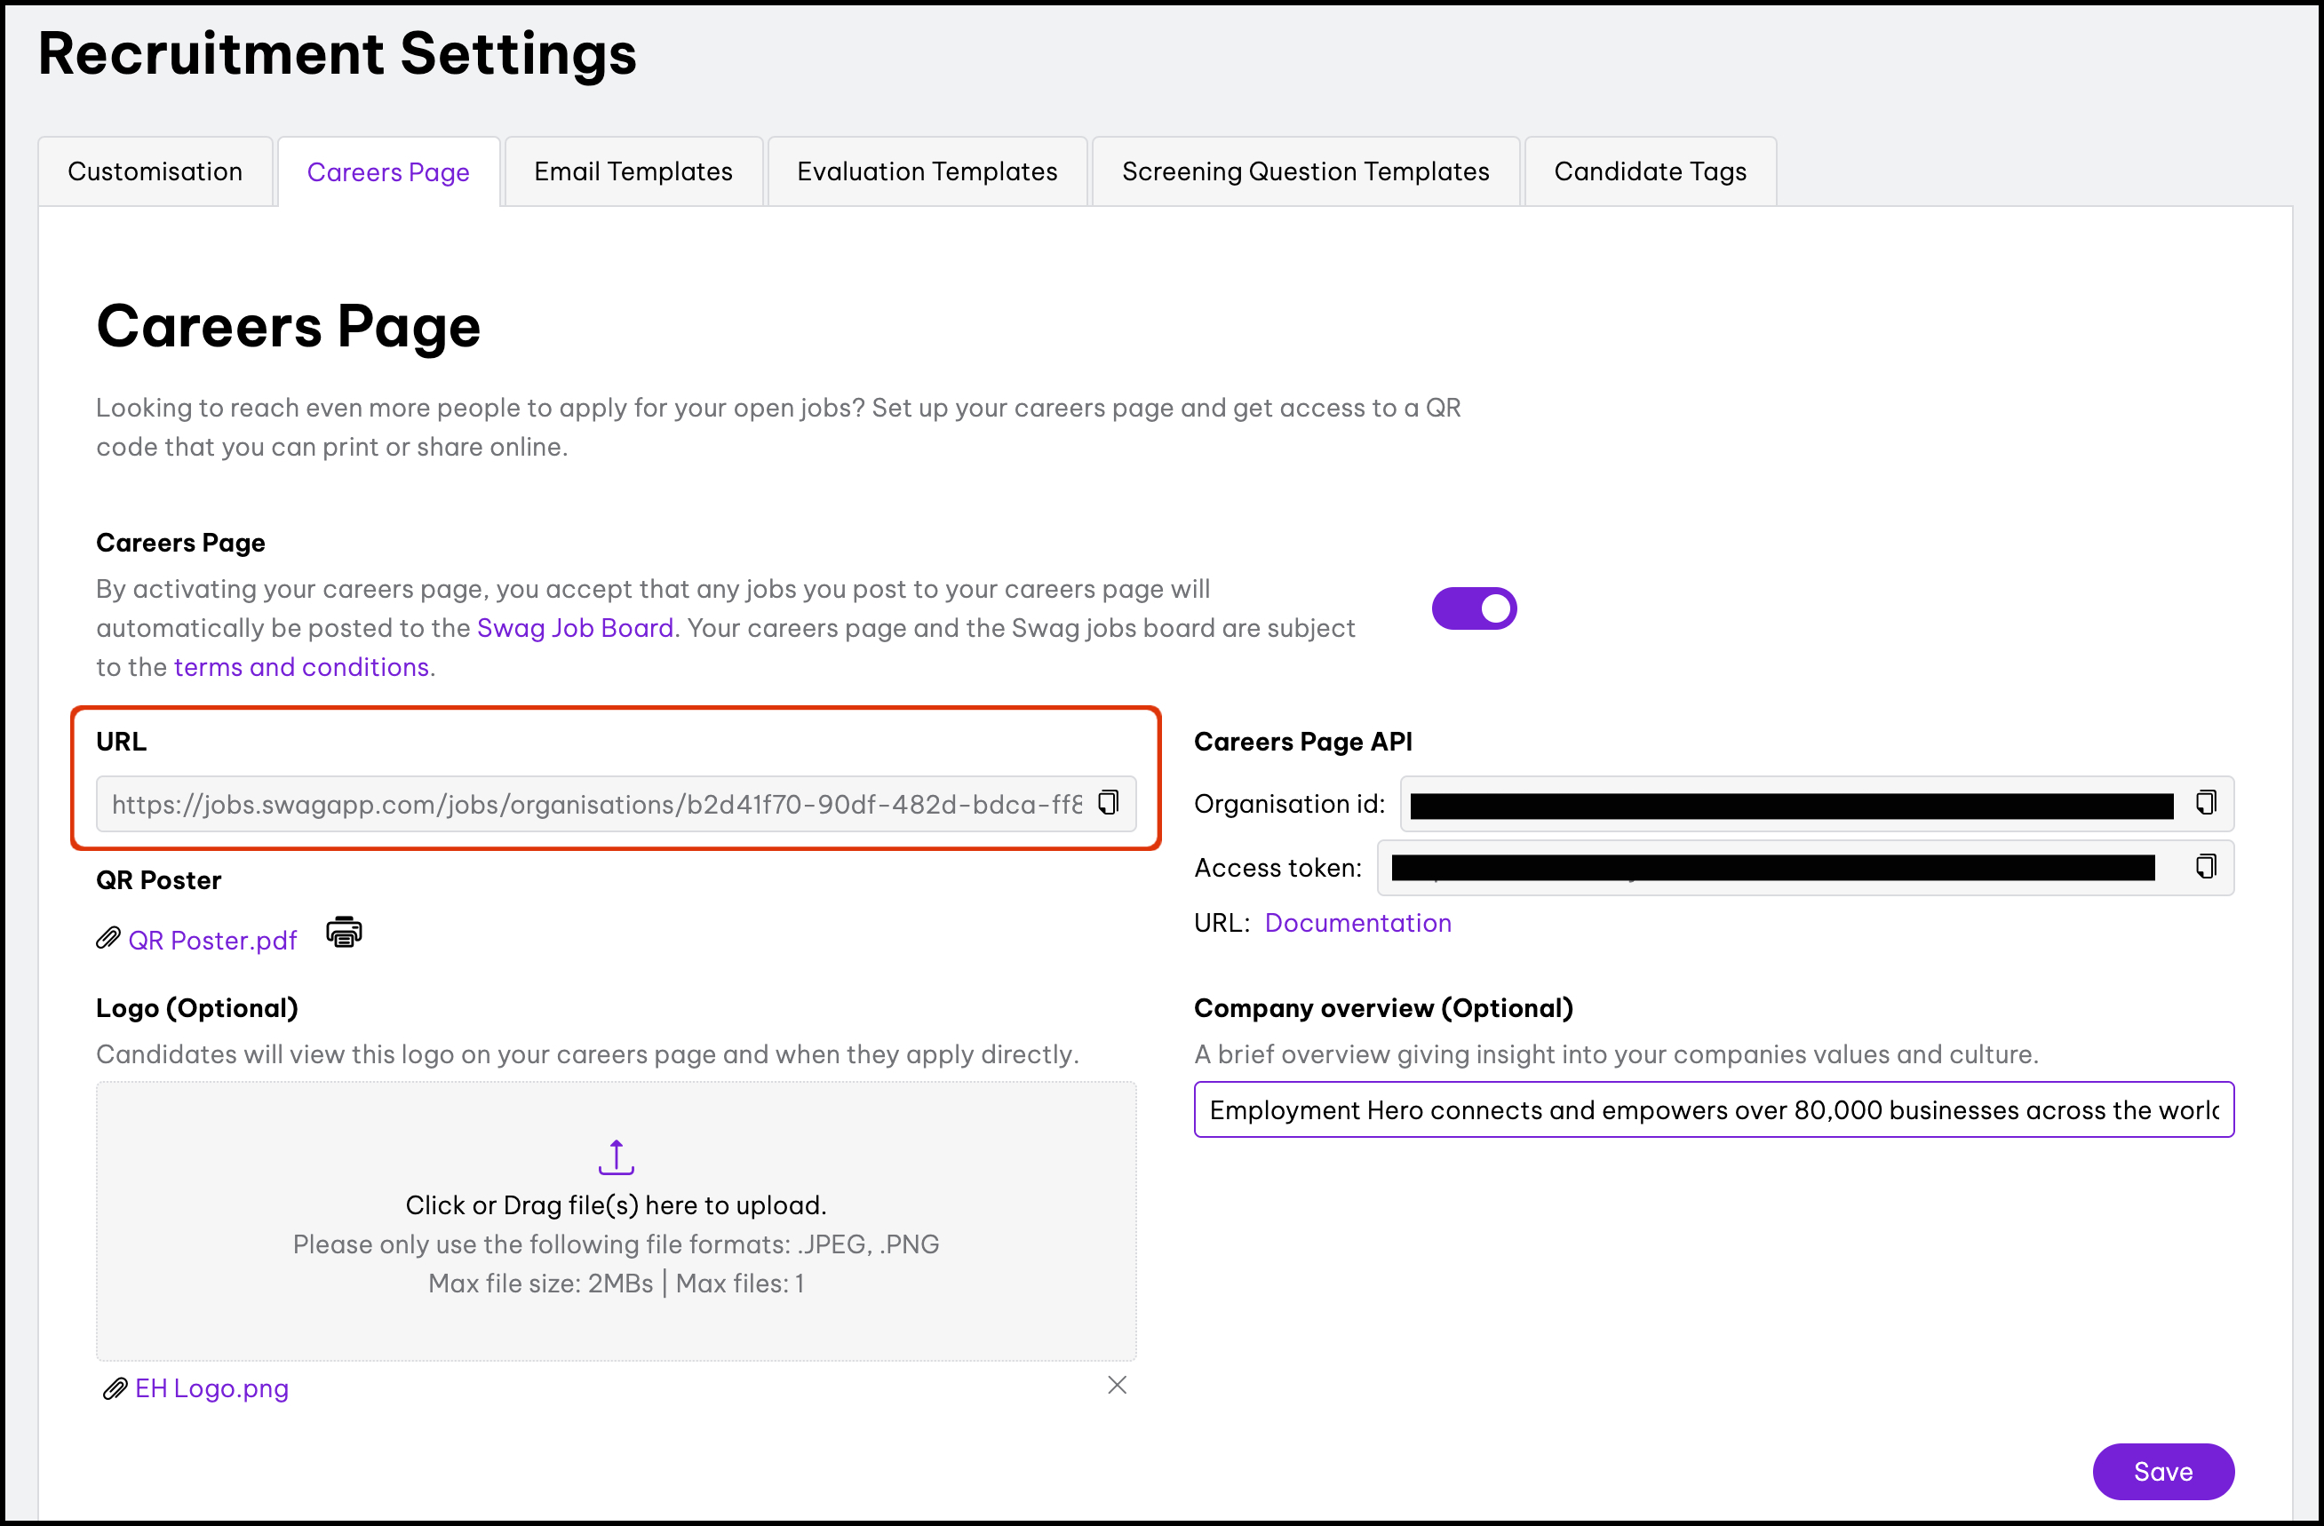Open the terms and conditions link
The height and width of the screenshot is (1526, 2324).
301,667
